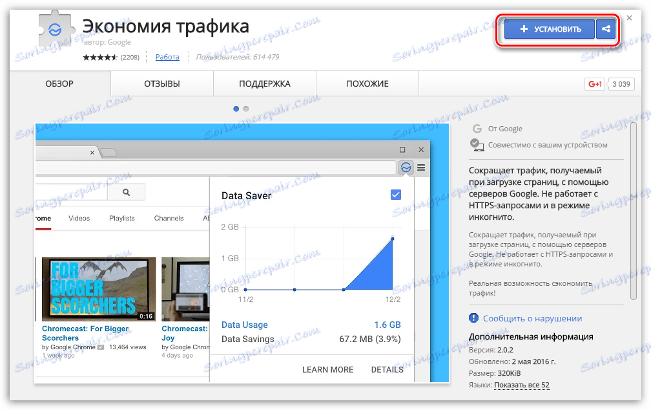Click the share icon next to install
Viewport: 651px width, 410px height.
pyautogui.click(x=606, y=29)
